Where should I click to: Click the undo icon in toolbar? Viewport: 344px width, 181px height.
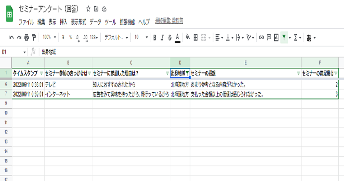12,38
